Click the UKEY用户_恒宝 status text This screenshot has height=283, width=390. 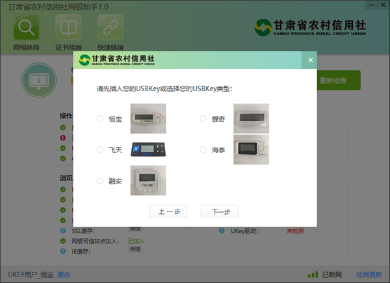tap(31, 275)
